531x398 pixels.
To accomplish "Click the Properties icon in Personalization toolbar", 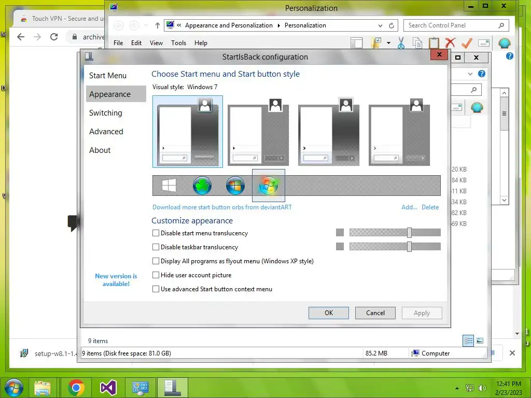I will point(484,43).
